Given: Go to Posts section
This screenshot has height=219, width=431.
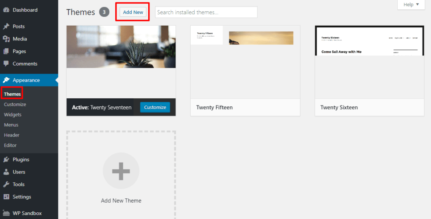Looking at the screenshot, I should [19, 26].
